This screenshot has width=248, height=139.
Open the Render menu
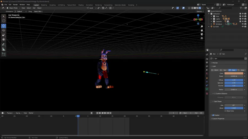(x=15, y=5)
